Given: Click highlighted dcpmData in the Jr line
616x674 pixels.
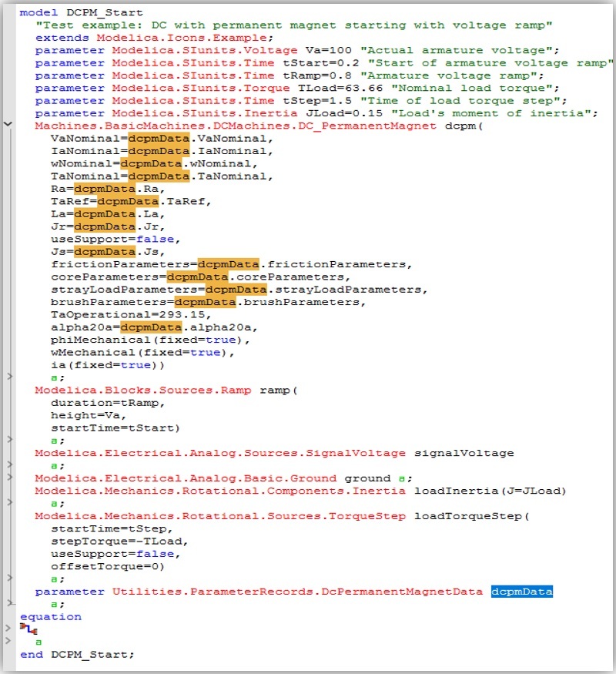Looking at the screenshot, I should (105, 226).
